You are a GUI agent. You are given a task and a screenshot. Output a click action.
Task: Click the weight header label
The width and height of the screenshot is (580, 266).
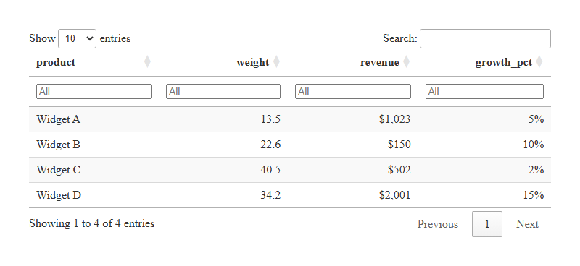pyautogui.click(x=252, y=62)
